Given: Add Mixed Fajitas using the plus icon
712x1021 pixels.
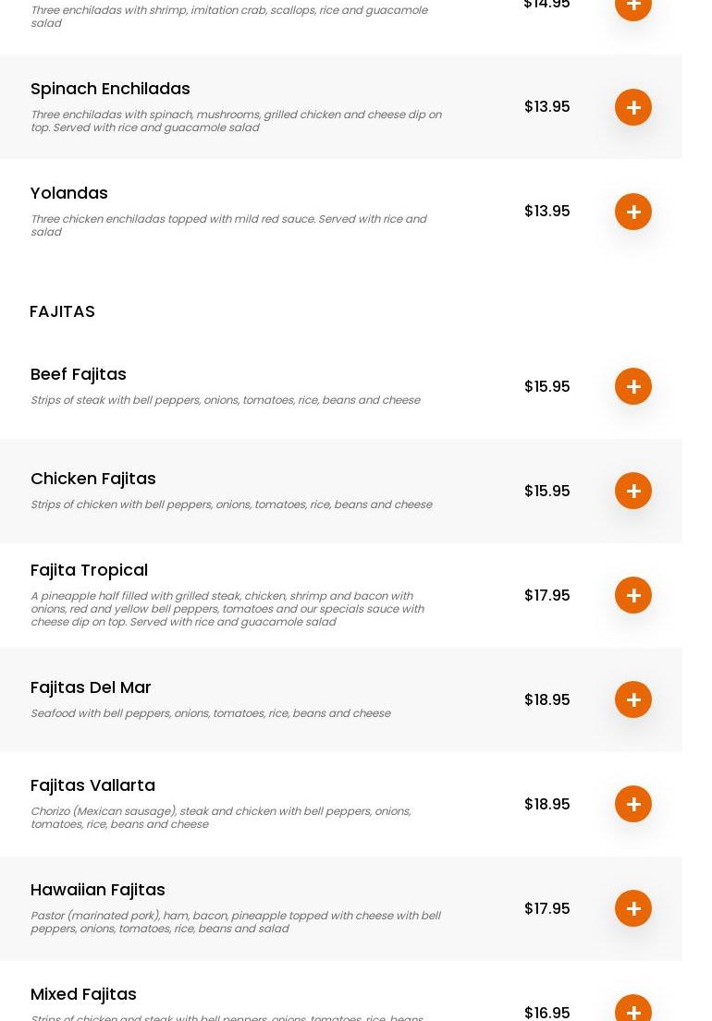Looking at the screenshot, I should 633,1010.
